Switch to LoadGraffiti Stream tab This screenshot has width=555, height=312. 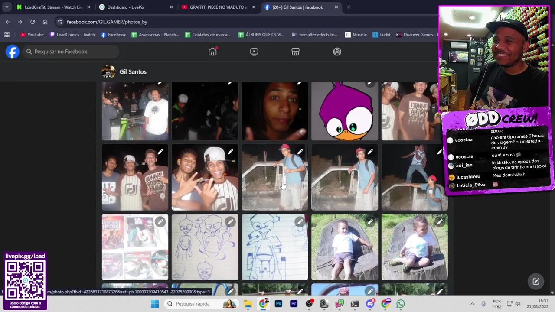point(53,7)
